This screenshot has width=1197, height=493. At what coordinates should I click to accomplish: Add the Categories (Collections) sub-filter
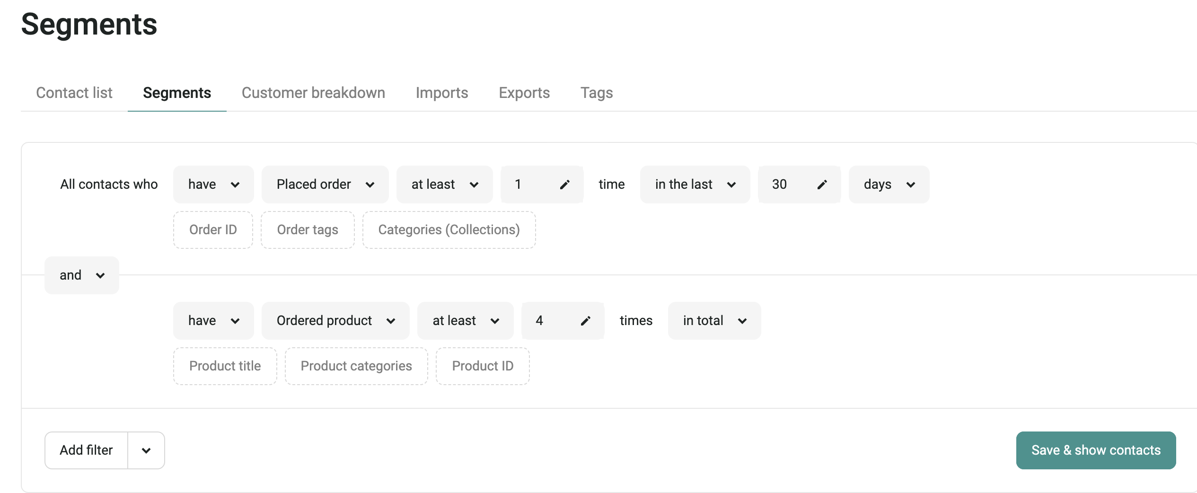click(449, 230)
